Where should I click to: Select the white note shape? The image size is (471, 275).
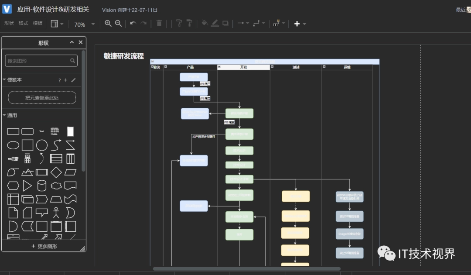click(x=70, y=131)
